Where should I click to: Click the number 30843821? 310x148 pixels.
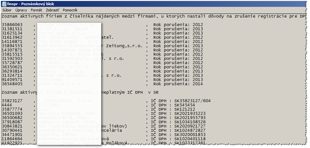click(x=12, y=126)
